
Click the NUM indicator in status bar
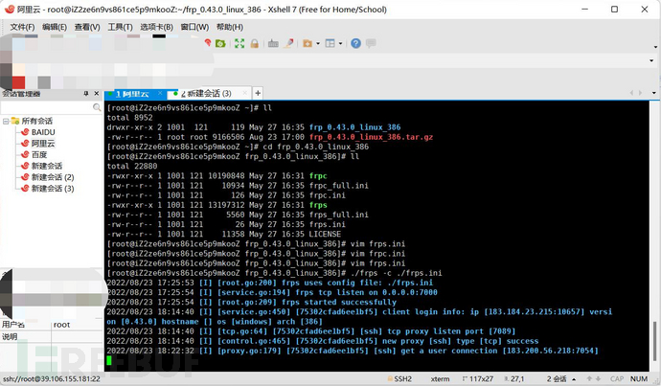click(639, 379)
